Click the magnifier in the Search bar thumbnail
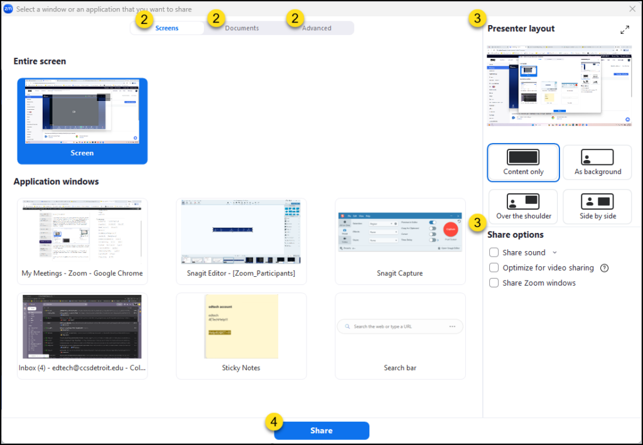 coord(347,326)
